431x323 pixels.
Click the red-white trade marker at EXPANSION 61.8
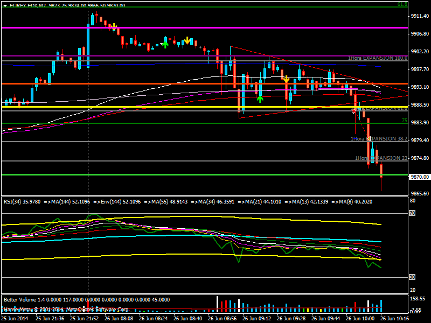[x=354, y=110]
